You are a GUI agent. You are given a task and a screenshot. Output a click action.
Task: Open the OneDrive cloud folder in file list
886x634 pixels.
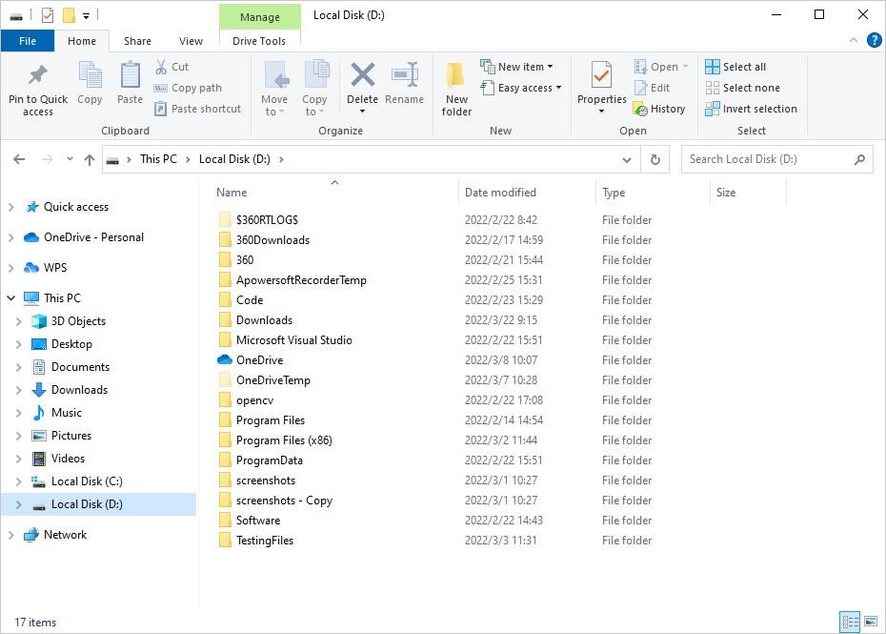(259, 360)
